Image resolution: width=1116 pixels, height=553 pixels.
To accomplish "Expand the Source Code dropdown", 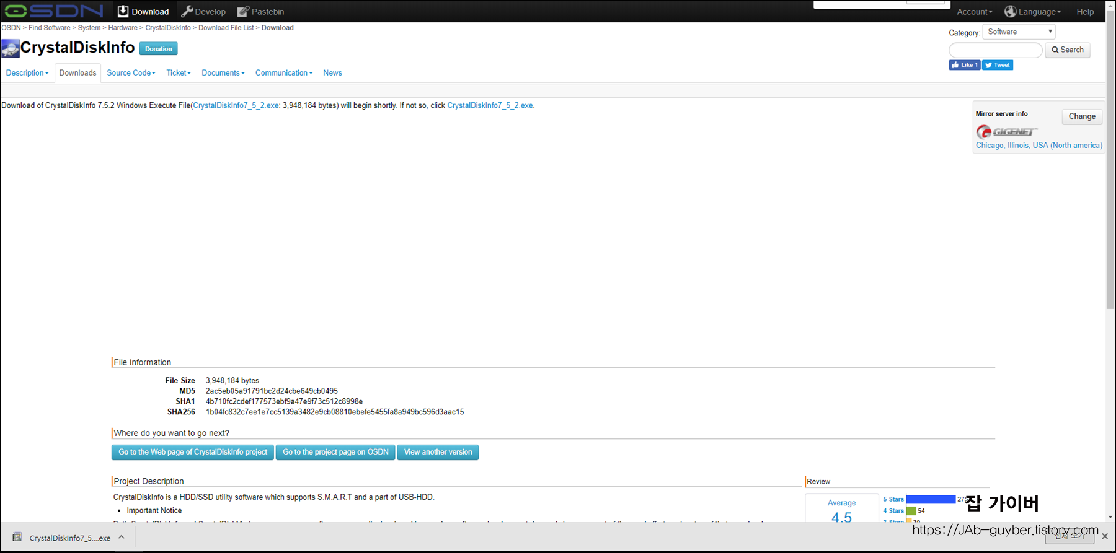I will tap(131, 73).
